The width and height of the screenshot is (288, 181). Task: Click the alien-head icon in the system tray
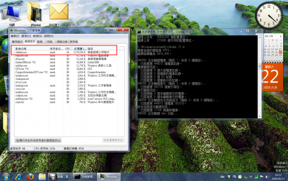(229, 177)
